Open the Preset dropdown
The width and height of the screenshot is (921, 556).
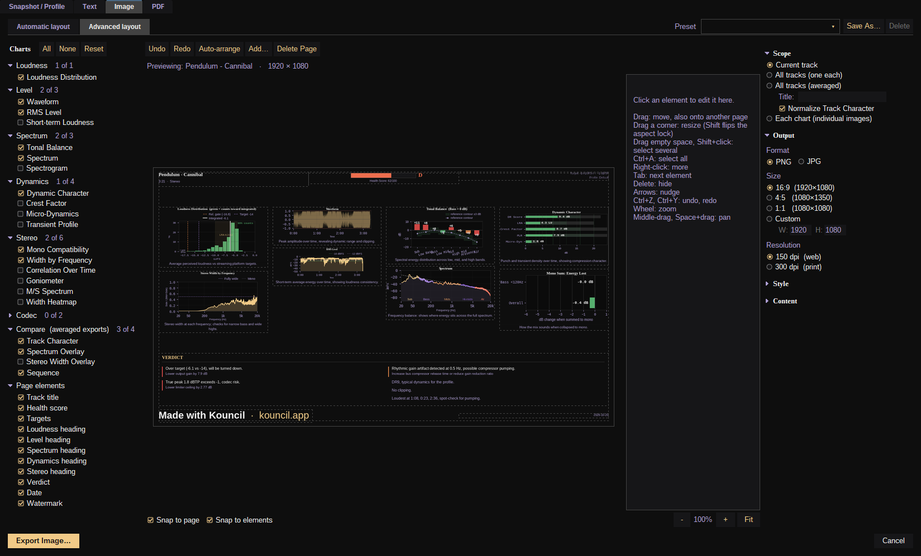[770, 26]
